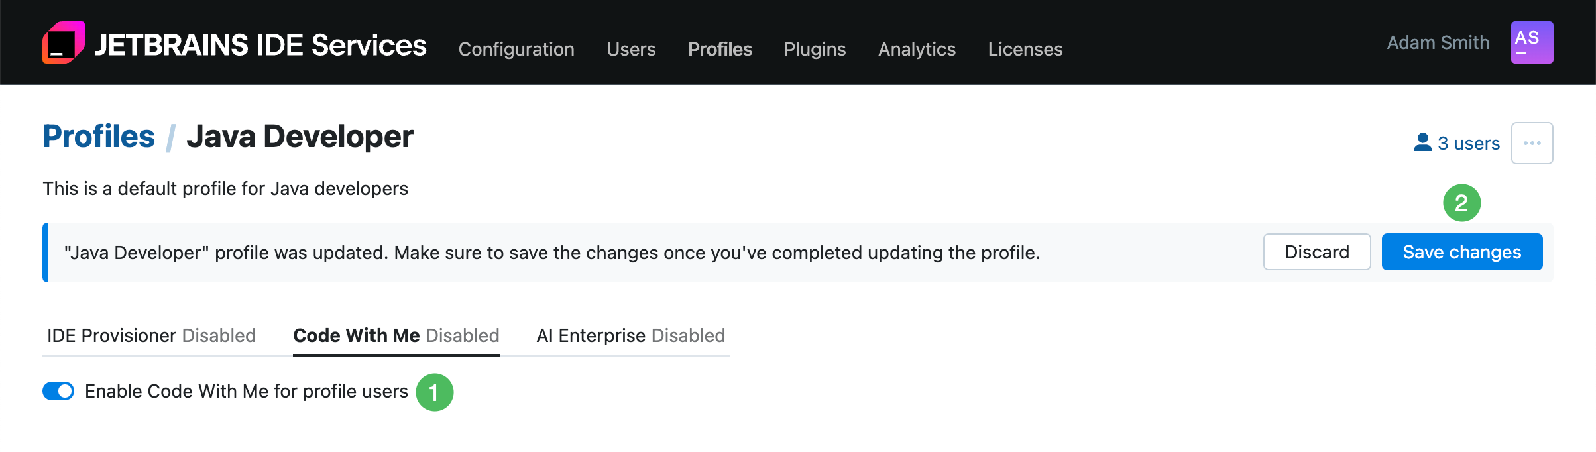Switch to the IDE Provisioner tab
Viewport: 1596px width, 452px height.
tap(150, 335)
